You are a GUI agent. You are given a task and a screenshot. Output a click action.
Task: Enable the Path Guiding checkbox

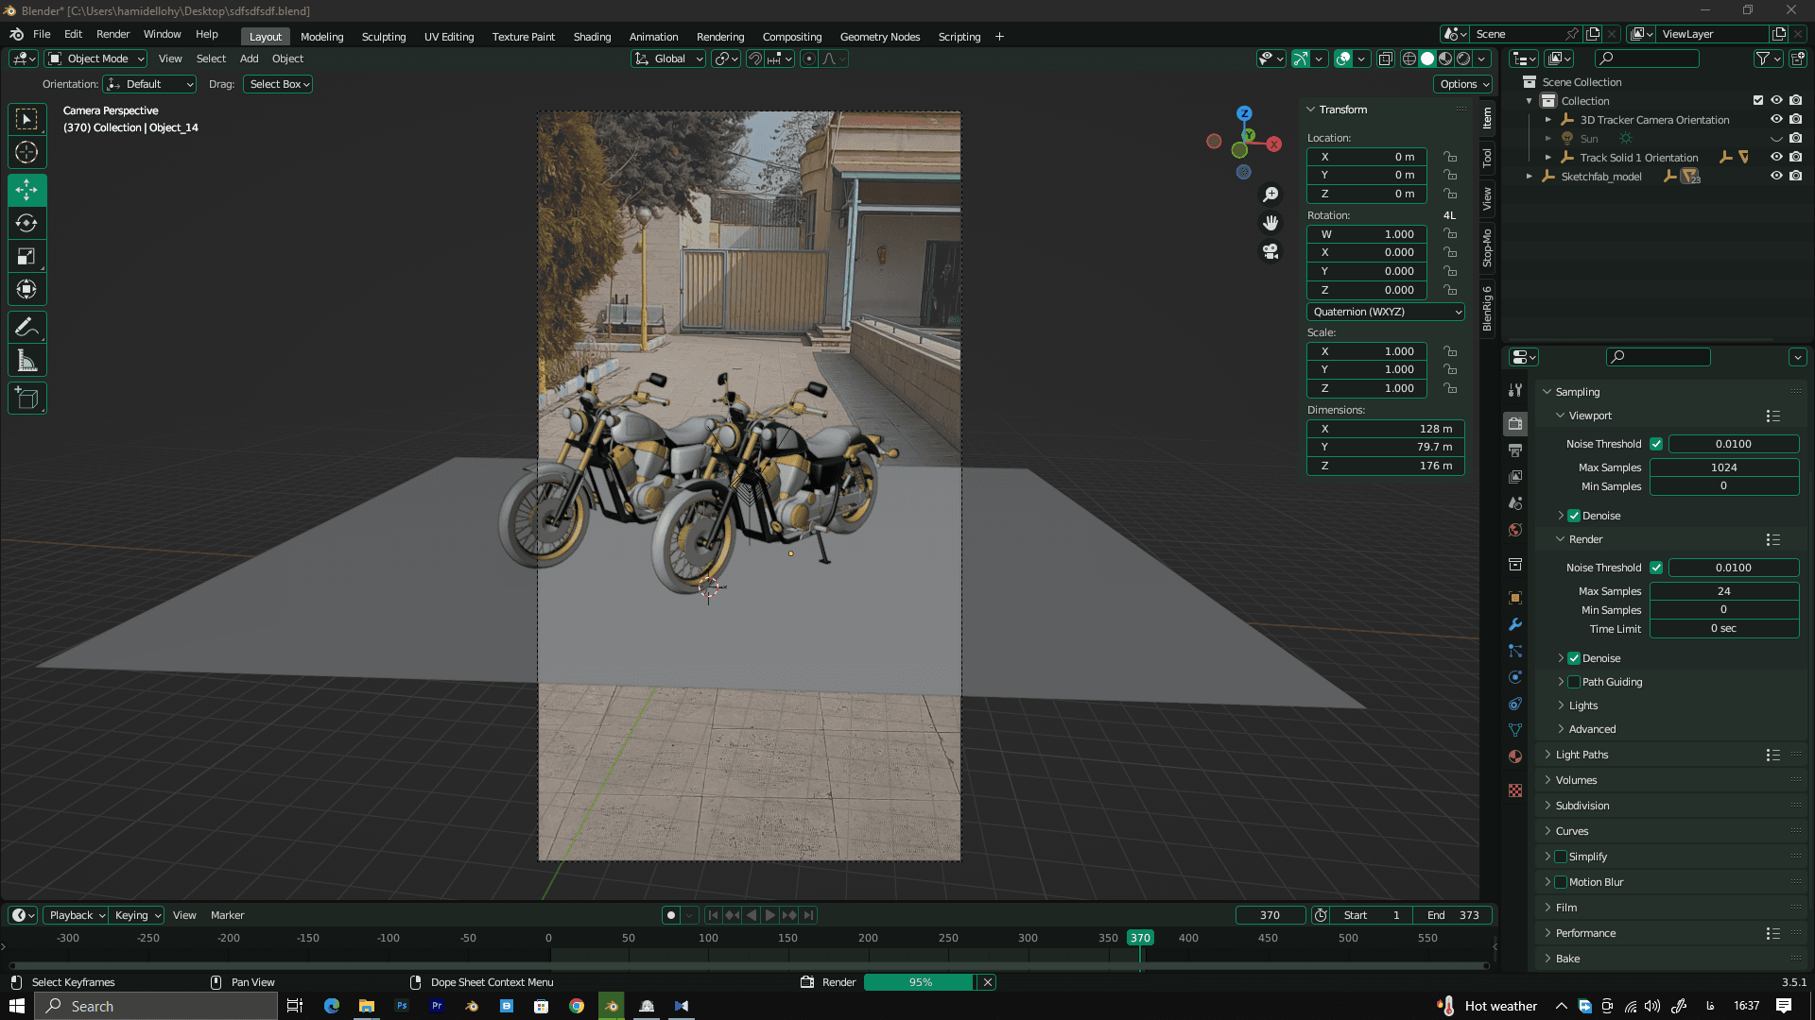tap(1574, 682)
